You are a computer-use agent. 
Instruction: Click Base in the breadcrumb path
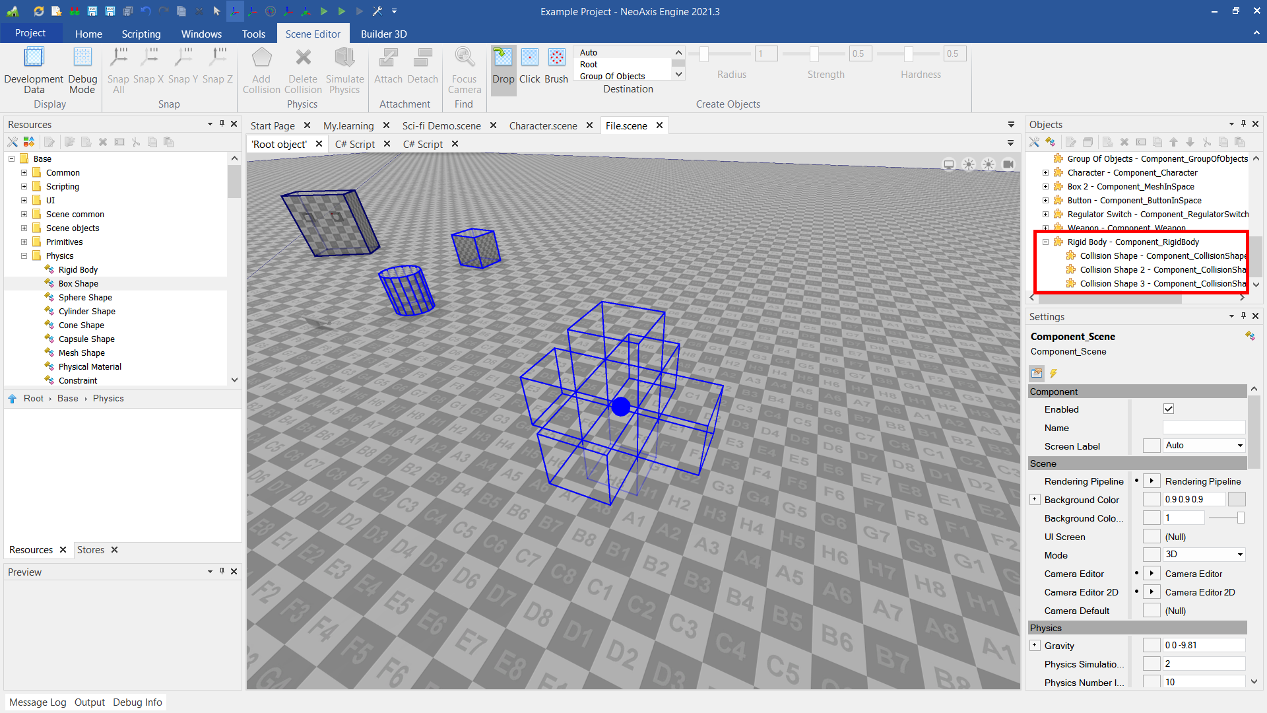pos(67,399)
